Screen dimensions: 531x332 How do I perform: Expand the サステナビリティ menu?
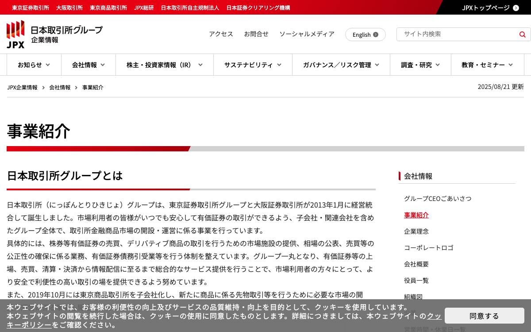click(253, 65)
